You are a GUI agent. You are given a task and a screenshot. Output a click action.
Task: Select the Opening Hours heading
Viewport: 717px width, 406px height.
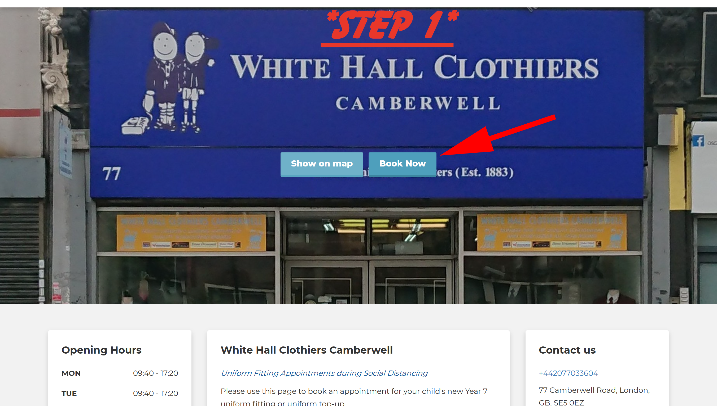tap(102, 350)
